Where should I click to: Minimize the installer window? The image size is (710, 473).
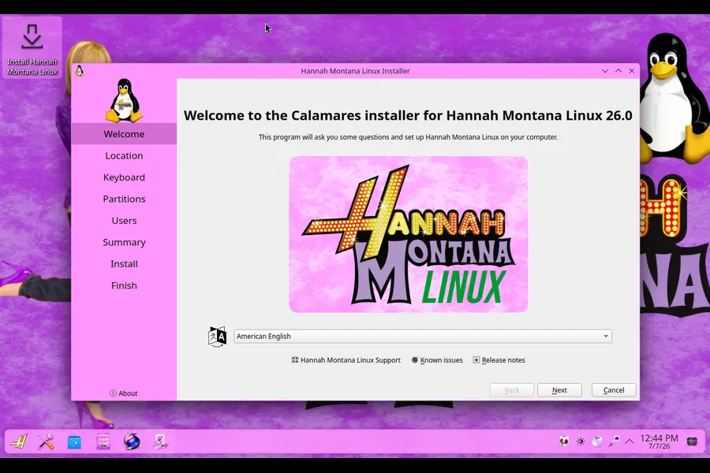pyautogui.click(x=605, y=71)
